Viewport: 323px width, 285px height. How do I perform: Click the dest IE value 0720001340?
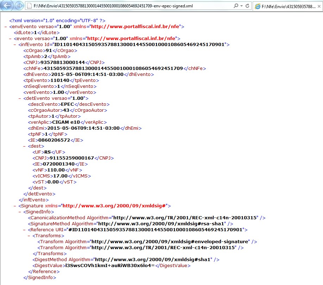pyautogui.click(x=59, y=164)
